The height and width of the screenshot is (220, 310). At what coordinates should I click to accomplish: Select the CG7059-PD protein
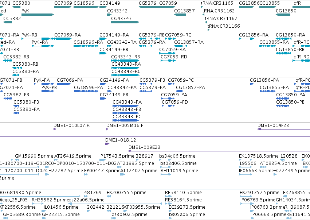click(x=168, y=106)
